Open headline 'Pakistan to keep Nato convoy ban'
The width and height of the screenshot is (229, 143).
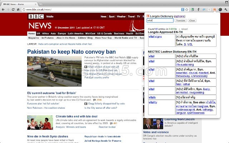72,52
